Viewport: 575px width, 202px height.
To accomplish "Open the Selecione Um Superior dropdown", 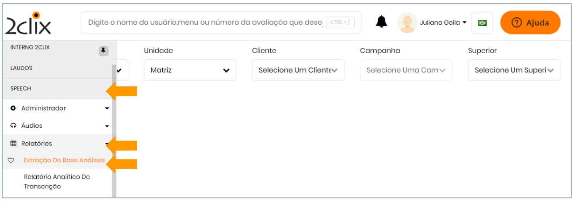I will tap(514, 70).
